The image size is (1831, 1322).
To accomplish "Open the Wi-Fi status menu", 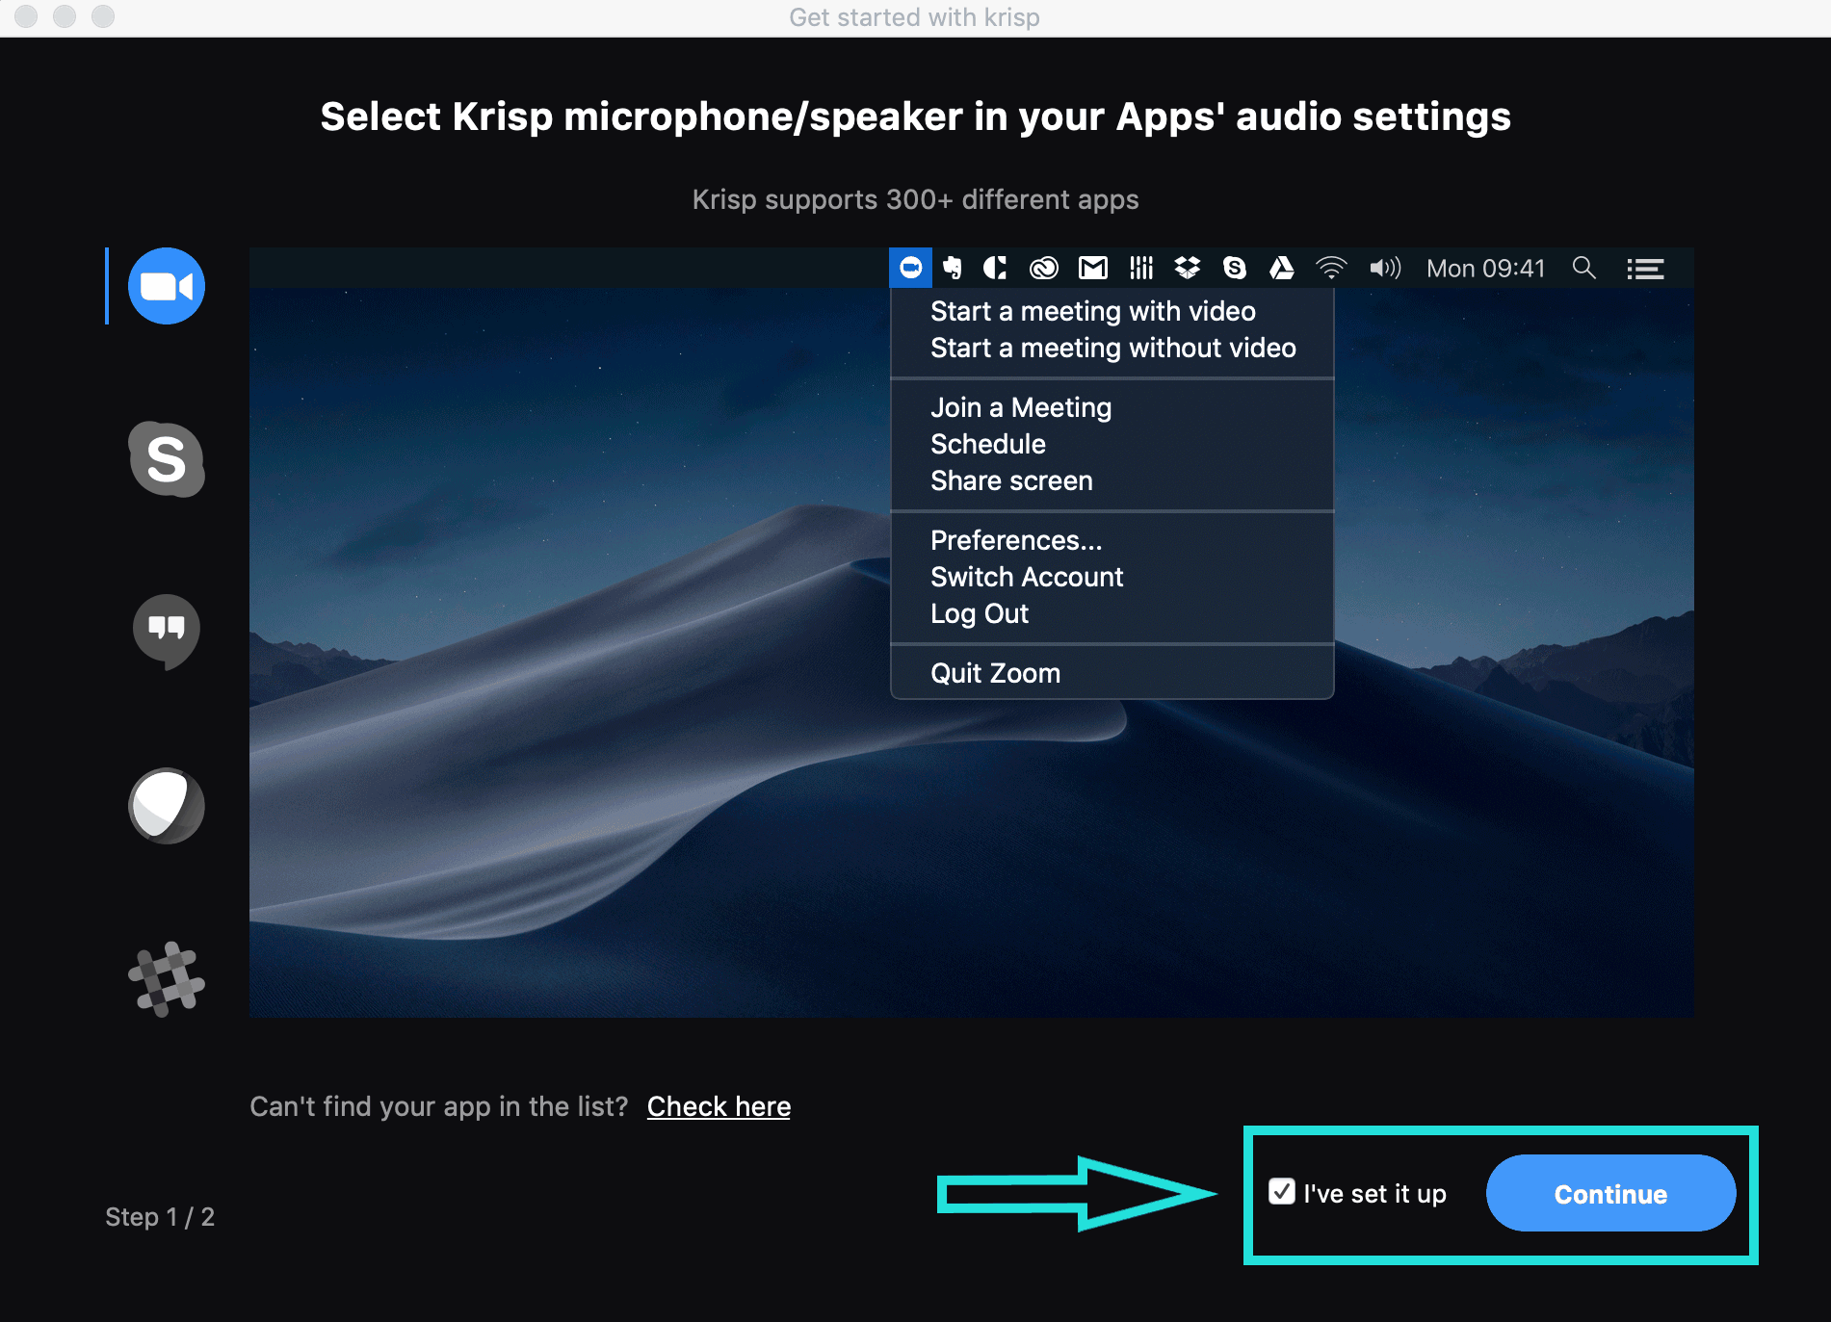I will click(1331, 268).
